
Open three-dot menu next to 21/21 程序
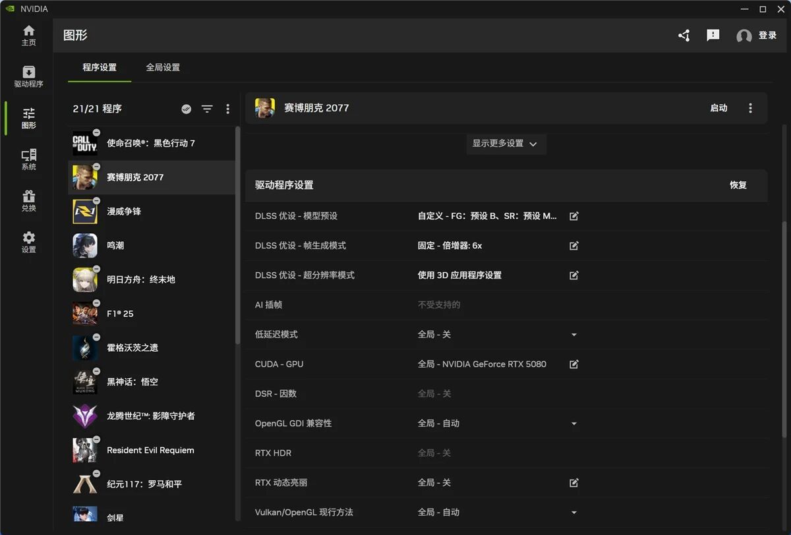point(228,109)
